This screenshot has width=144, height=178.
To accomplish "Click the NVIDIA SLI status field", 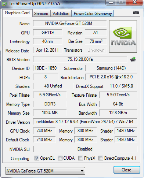I will click(85, 149).
